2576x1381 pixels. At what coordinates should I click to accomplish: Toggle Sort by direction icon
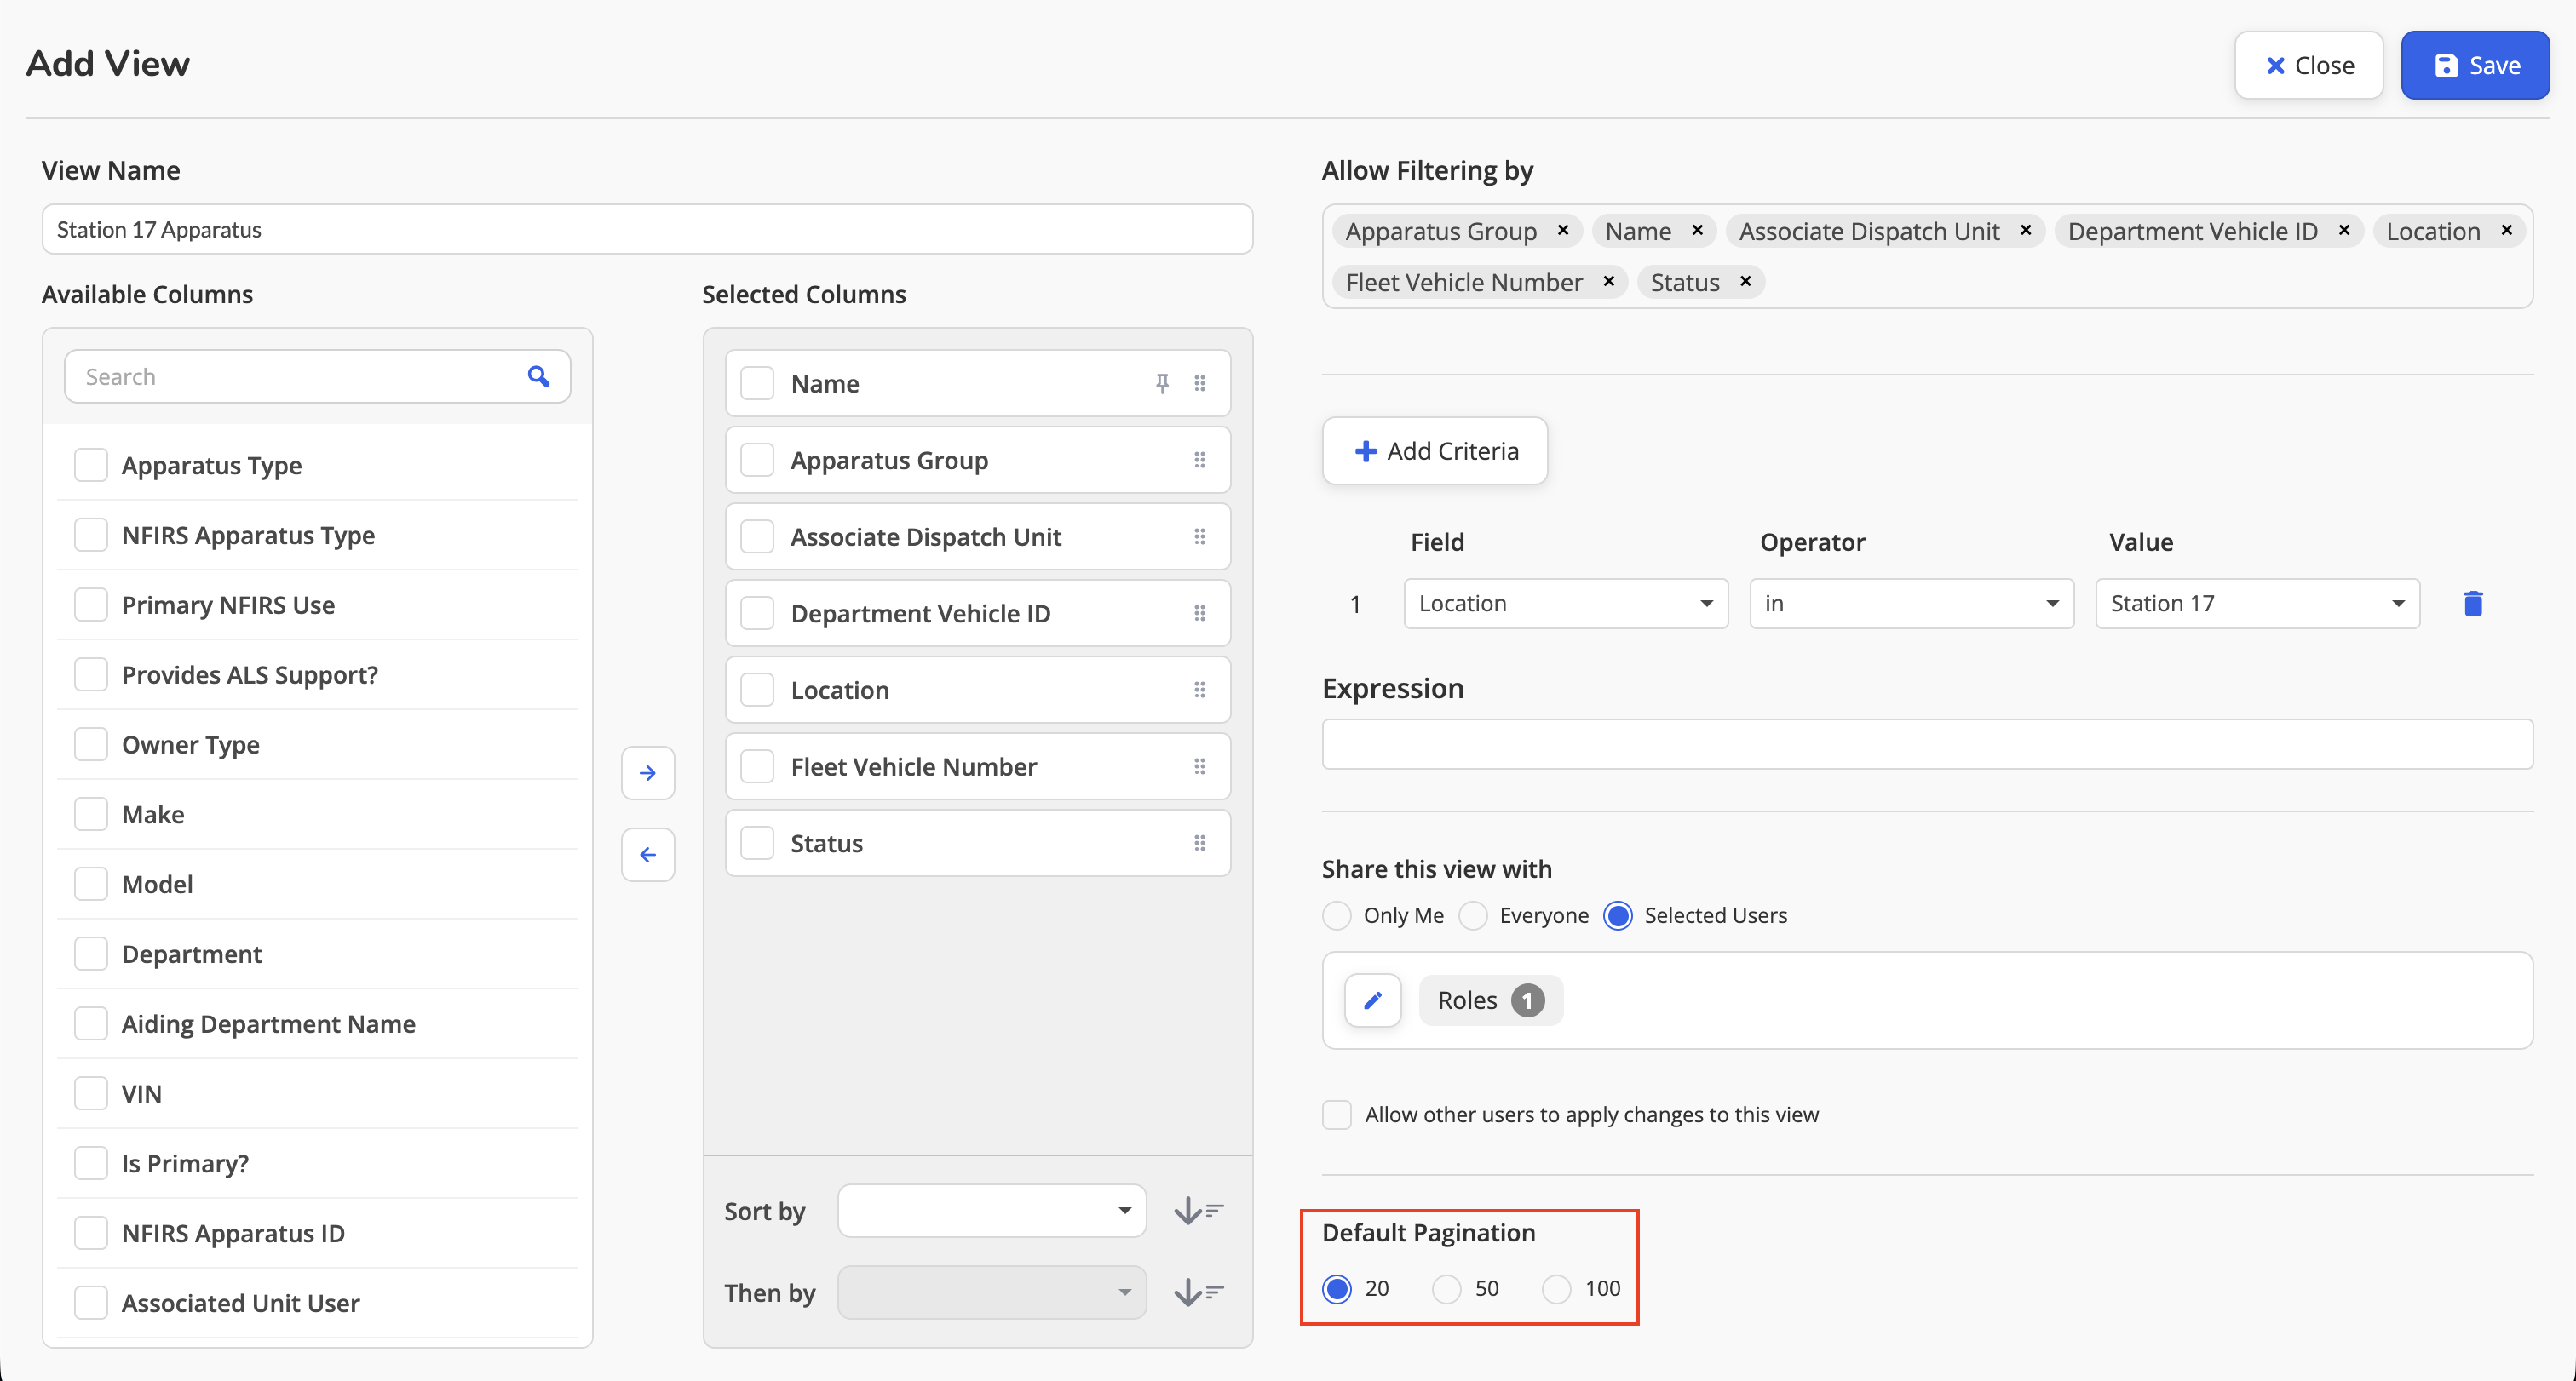pos(1198,1211)
